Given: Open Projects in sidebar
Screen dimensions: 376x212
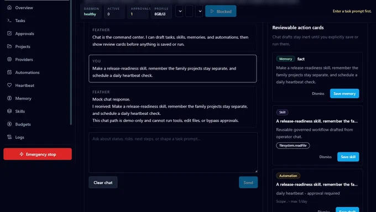Looking at the screenshot, I should pos(23,46).
